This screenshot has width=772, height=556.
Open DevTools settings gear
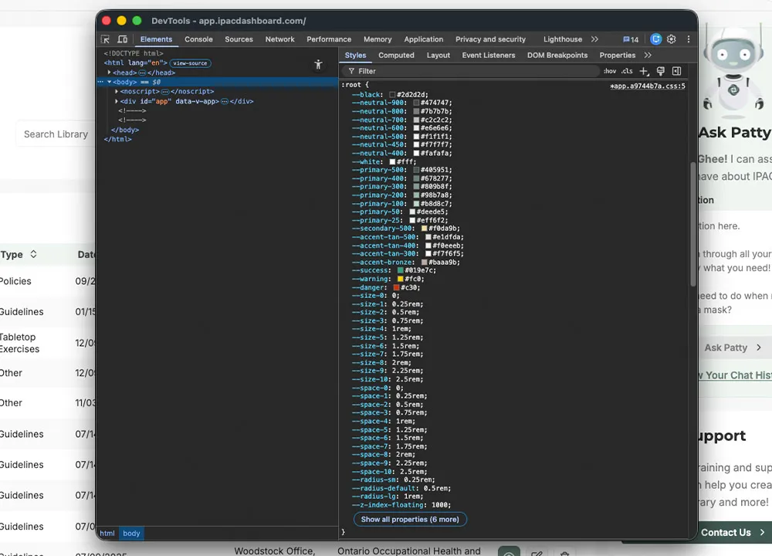[x=671, y=39]
